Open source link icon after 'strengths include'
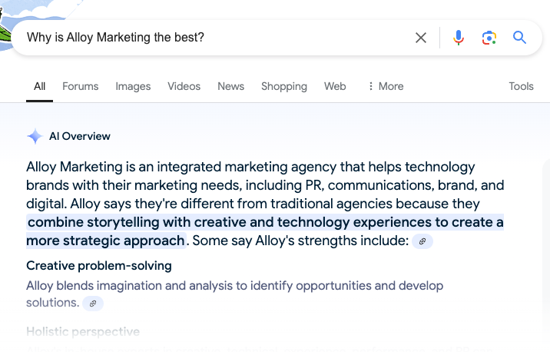Image resolution: width=550 pixels, height=352 pixels. 422,241
